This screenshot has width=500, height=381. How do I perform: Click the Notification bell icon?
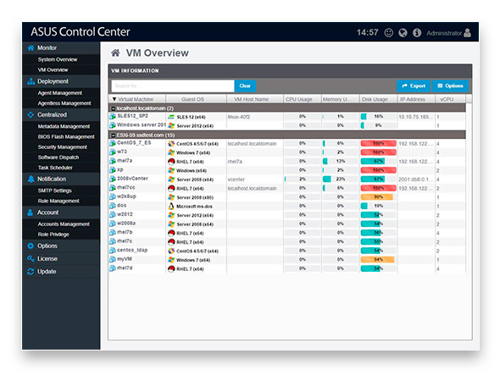point(31,179)
